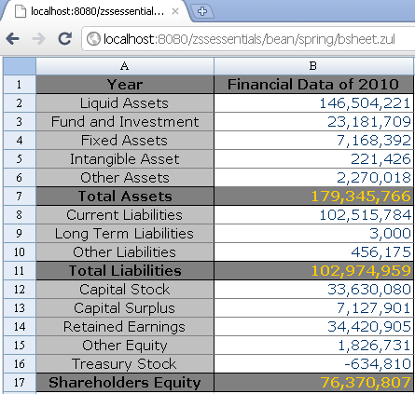The width and height of the screenshot is (415, 394).
Task: Click the browser back arrow
Action: [13, 39]
